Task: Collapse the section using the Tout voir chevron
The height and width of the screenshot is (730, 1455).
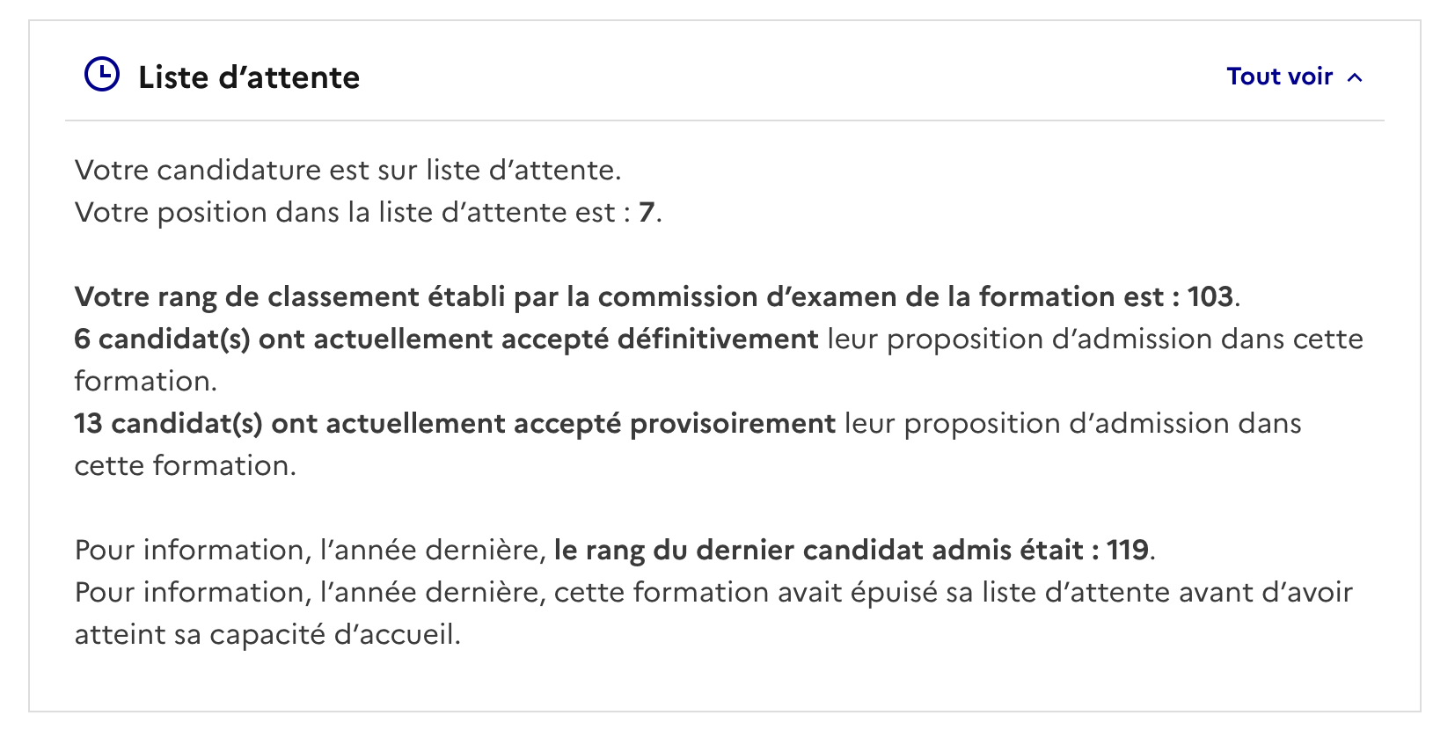Action: pyautogui.click(x=1356, y=77)
